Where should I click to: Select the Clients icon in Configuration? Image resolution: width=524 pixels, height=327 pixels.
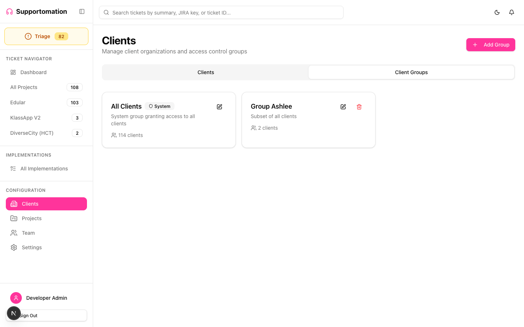[13, 204]
